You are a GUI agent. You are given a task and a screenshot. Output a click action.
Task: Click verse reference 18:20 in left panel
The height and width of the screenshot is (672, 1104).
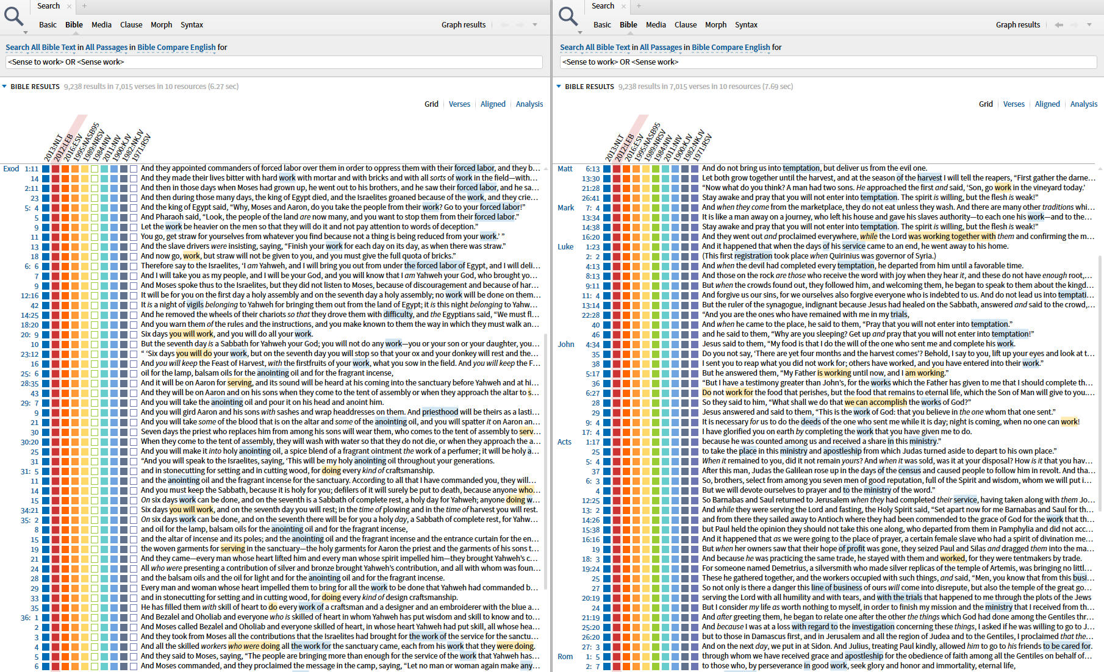click(30, 325)
